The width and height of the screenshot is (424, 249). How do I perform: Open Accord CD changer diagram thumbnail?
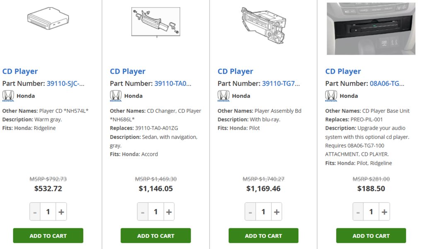(156, 22)
